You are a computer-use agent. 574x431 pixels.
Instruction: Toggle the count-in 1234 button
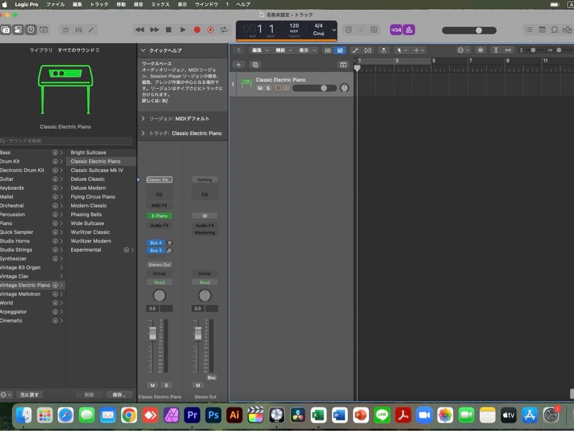tap(396, 30)
